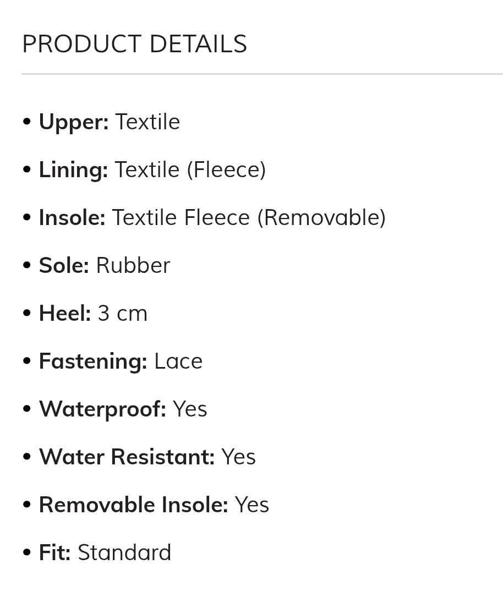The height and width of the screenshot is (597, 503).
Task: Click Yes next to Removable Insole
Action: pos(251,505)
